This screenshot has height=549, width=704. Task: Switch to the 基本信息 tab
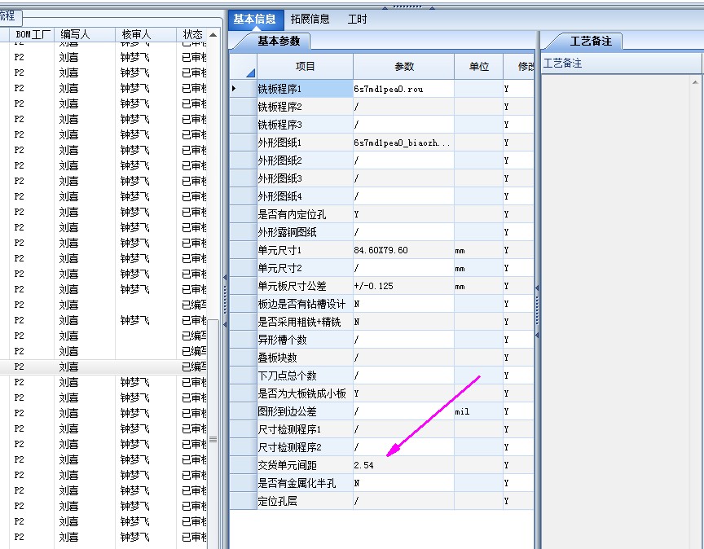tap(254, 20)
